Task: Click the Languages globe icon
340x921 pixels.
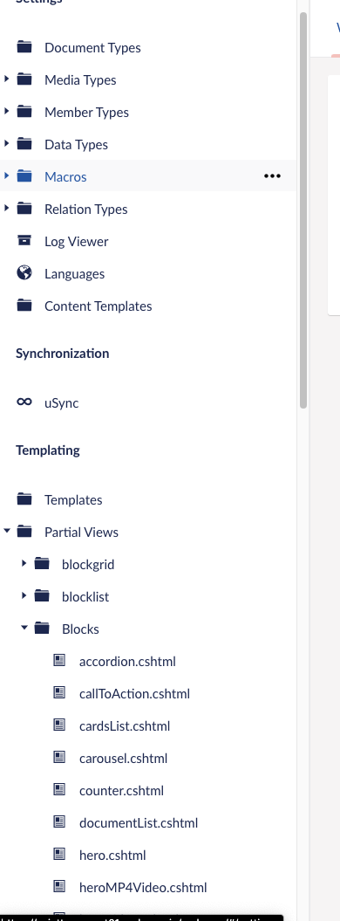Action: 24,272
